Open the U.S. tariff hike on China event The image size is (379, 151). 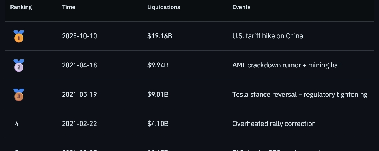[x=268, y=36]
